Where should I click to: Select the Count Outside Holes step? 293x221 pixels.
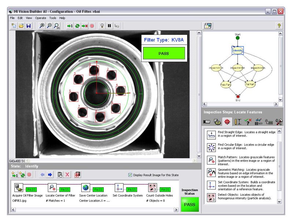(159, 192)
